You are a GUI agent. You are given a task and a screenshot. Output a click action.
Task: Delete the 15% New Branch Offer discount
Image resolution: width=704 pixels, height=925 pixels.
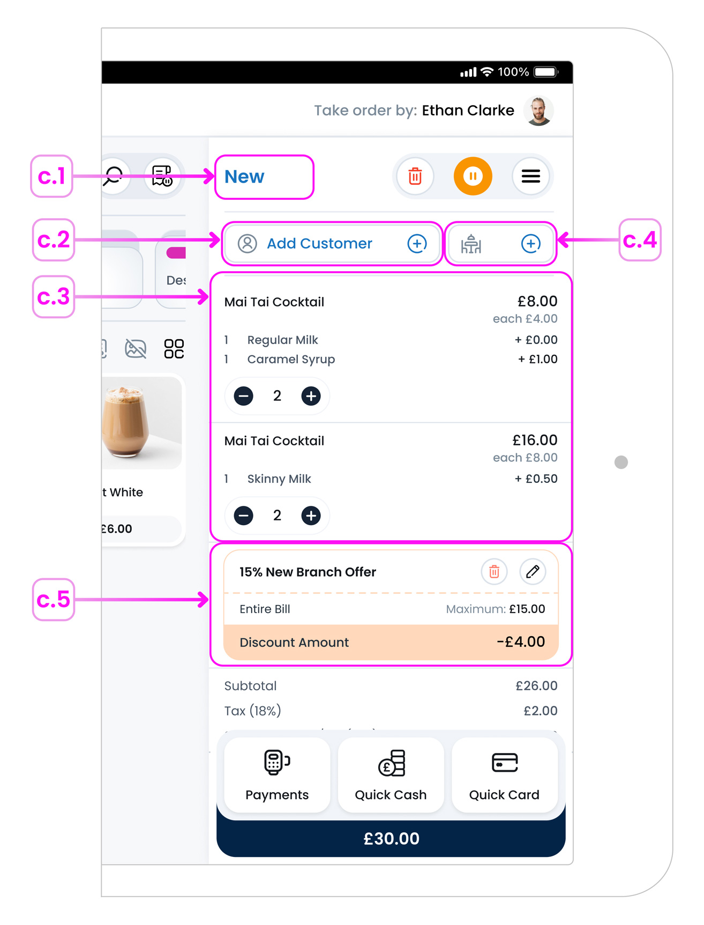coord(494,572)
